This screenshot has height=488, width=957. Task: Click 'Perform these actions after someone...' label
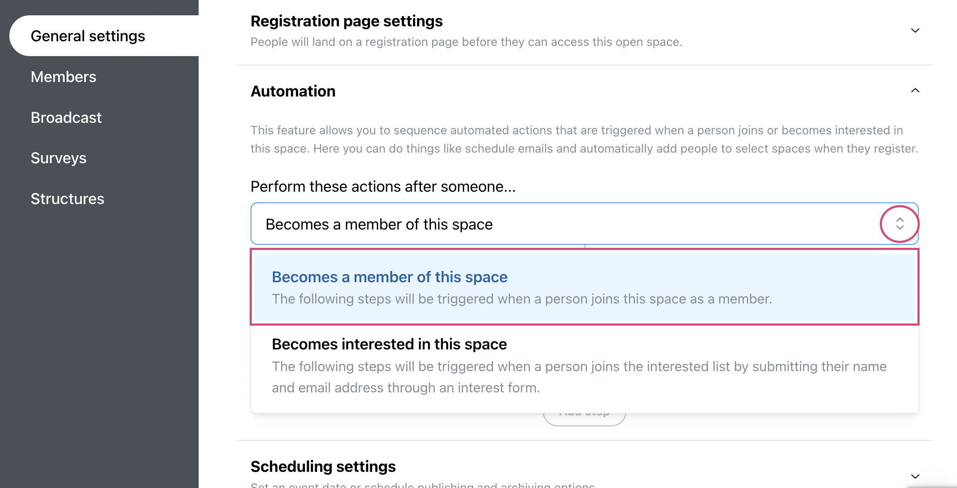pyautogui.click(x=383, y=187)
